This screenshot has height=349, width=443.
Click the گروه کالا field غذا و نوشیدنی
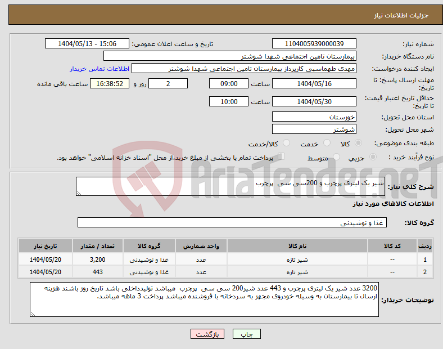[x=232, y=222]
